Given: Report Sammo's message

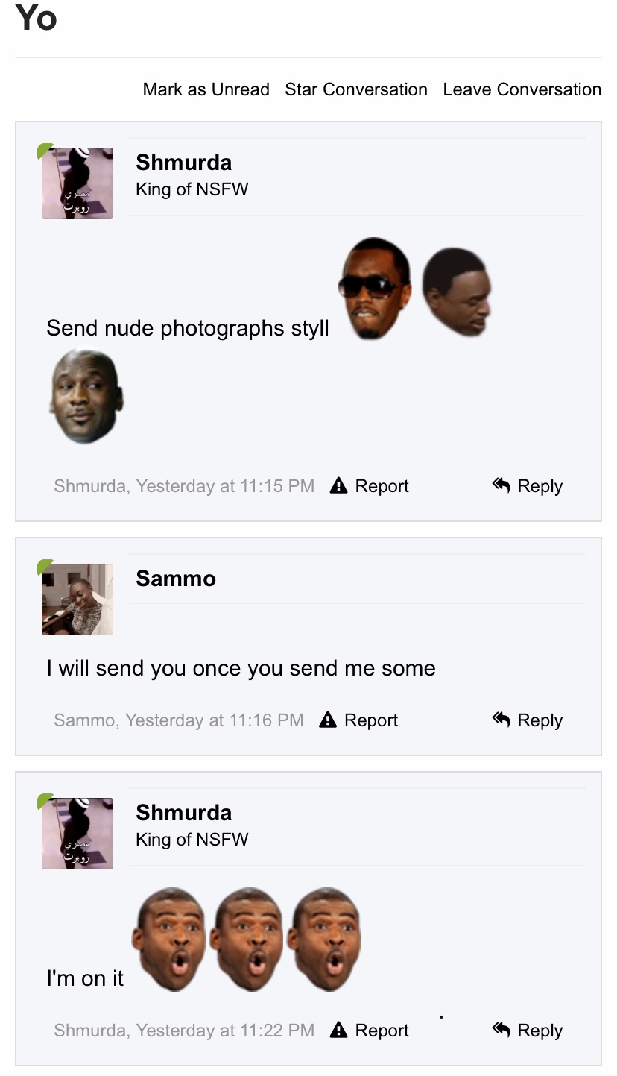Looking at the screenshot, I should [x=359, y=720].
